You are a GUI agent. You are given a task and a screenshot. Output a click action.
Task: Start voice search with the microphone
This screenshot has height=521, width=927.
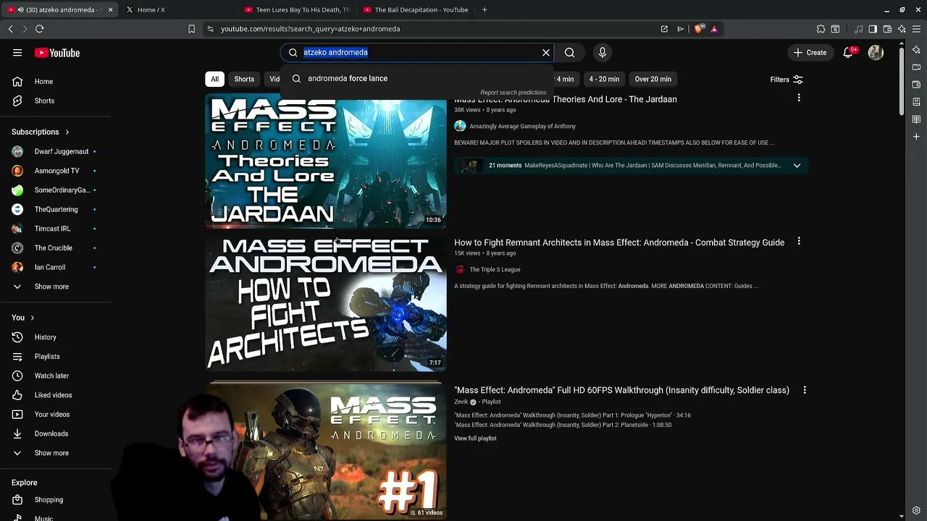[x=602, y=52]
